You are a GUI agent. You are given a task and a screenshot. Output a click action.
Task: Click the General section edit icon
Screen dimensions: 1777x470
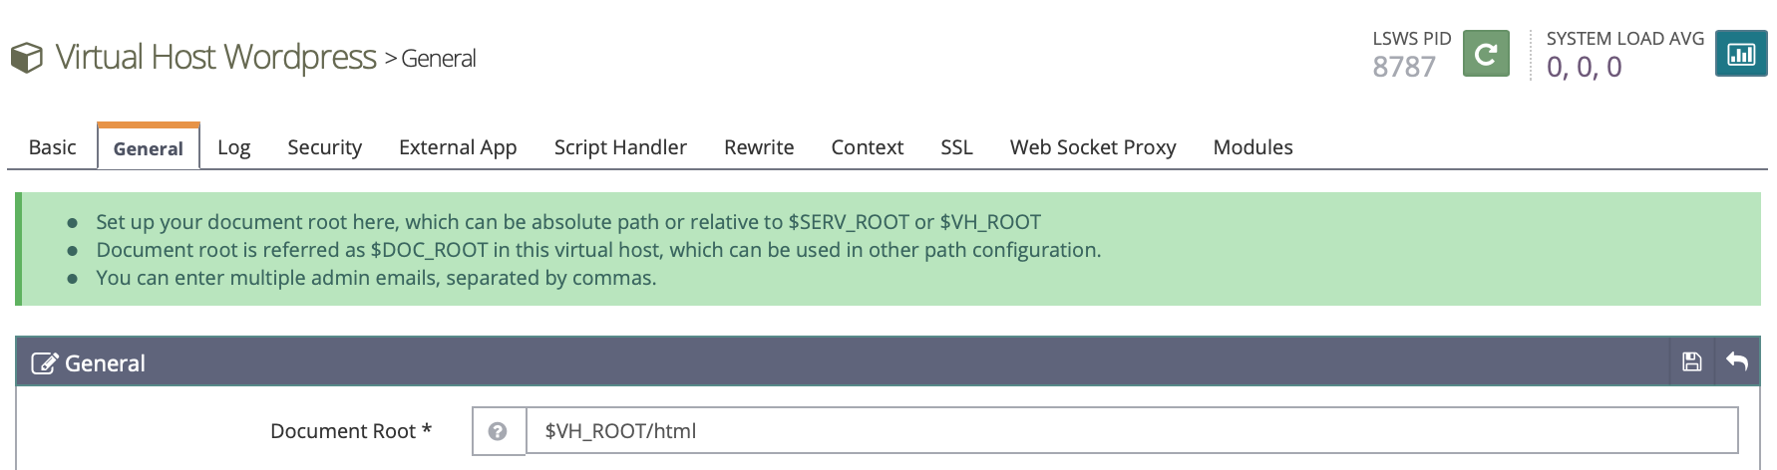tap(44, 363)
